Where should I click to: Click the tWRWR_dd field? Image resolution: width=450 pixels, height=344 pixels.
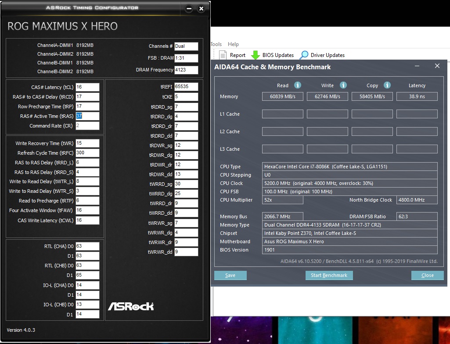pos(186,252)
